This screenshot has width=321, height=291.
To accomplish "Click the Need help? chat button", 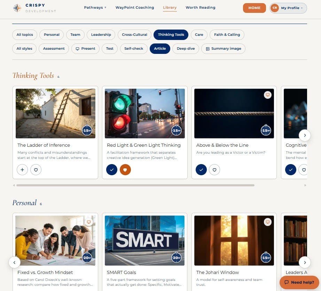I will (299, 282).
